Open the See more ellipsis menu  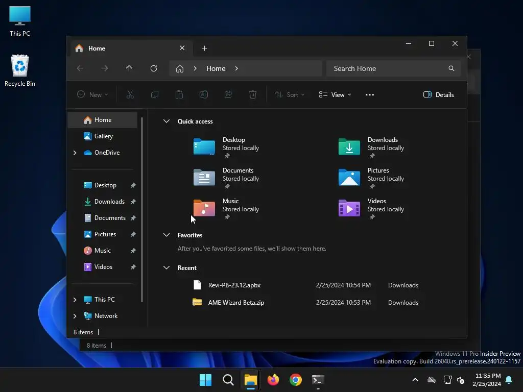coord(370,94)
